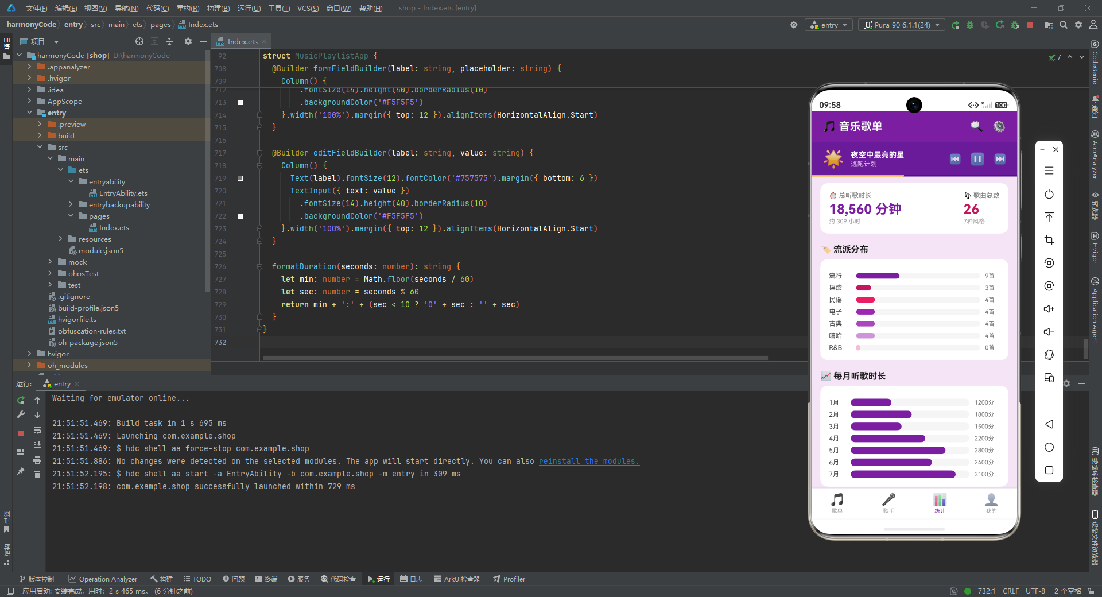This screenshot has width=1102, height=597.
Task: Click the reinstall the modules link
Action: (x=589, y=462)
